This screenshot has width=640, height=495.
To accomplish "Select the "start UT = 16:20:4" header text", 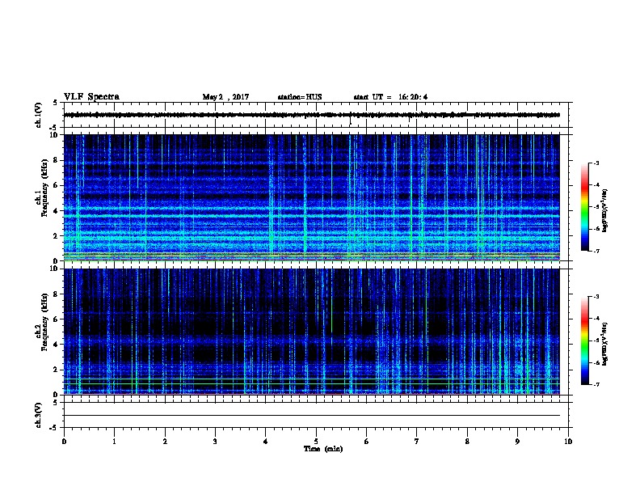I will [390, 97].
